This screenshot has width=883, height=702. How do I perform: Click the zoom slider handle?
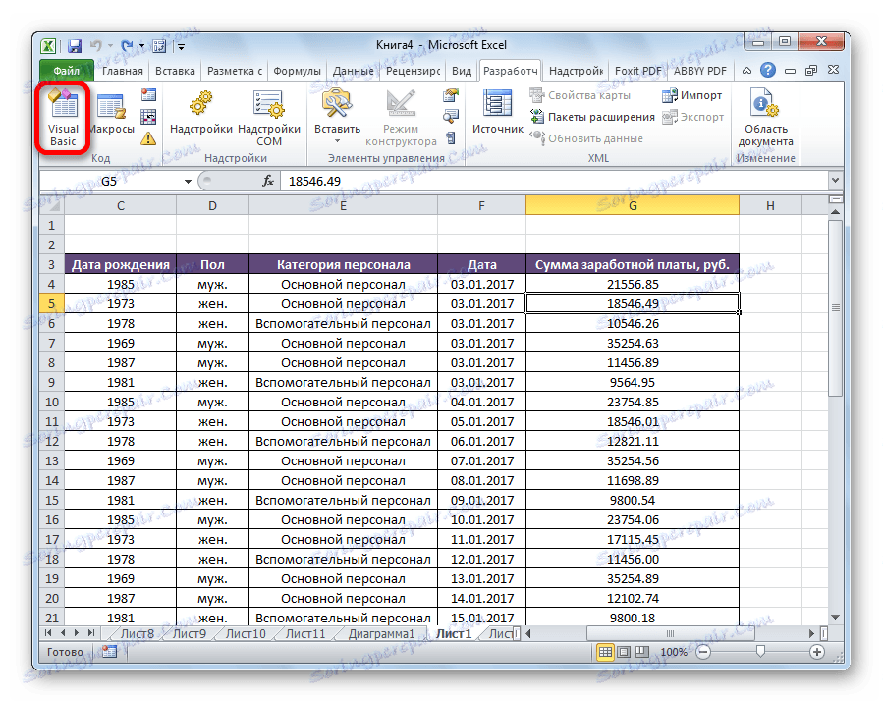(x=760, y=651)
